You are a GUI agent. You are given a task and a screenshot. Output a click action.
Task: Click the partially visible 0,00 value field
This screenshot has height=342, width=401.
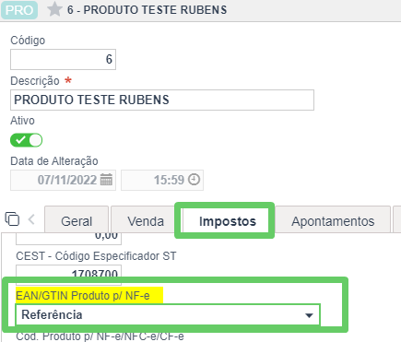[x=68, y=239]
